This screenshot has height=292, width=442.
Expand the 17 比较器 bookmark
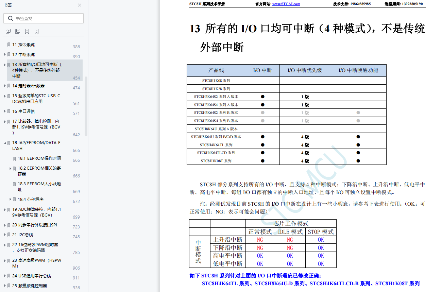[5, 121]
